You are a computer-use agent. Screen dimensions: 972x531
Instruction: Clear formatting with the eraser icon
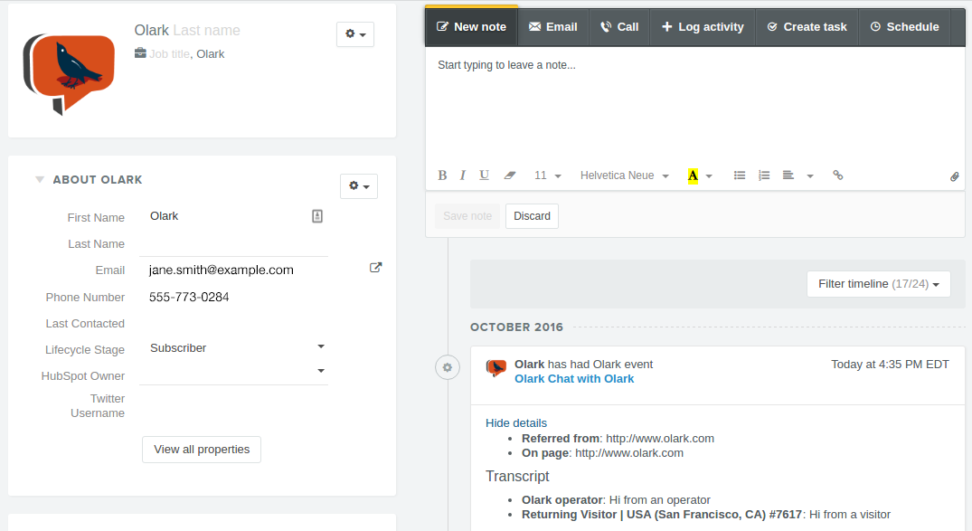click(x=509, y=175)
